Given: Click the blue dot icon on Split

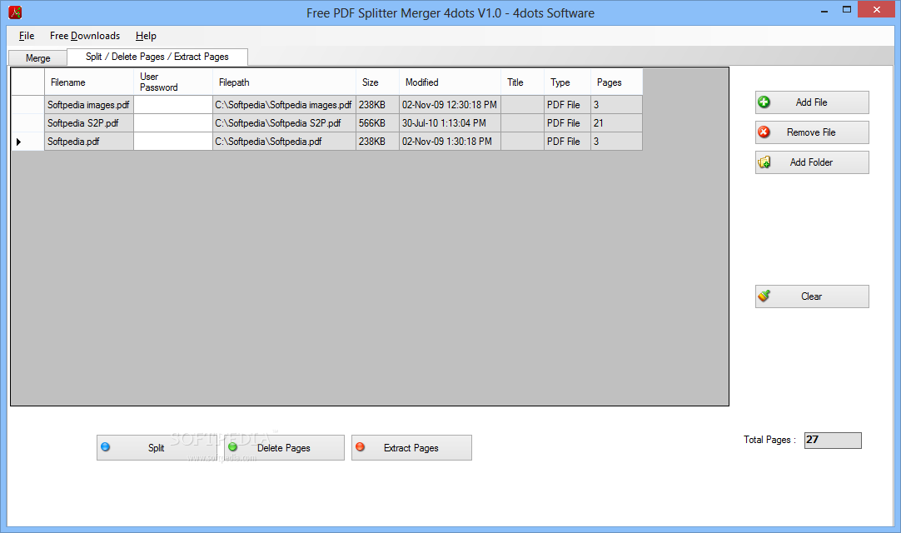Looking at the screenshot, I should coord(105,446).
